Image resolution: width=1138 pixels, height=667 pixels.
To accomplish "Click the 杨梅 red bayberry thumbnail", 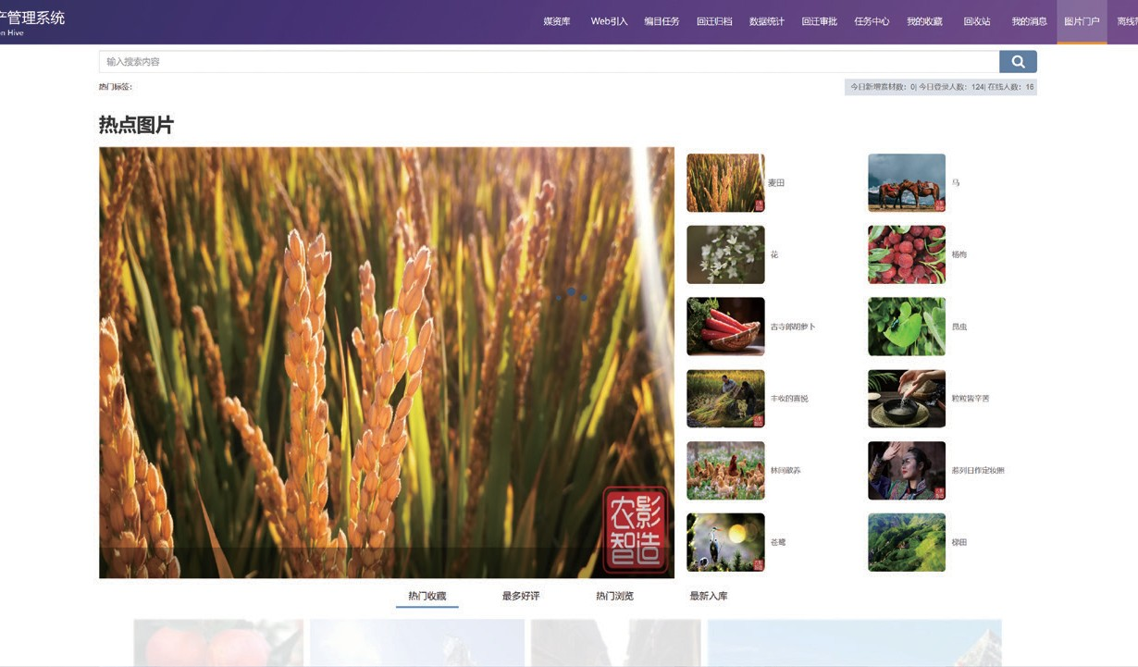I will point(907,254).
